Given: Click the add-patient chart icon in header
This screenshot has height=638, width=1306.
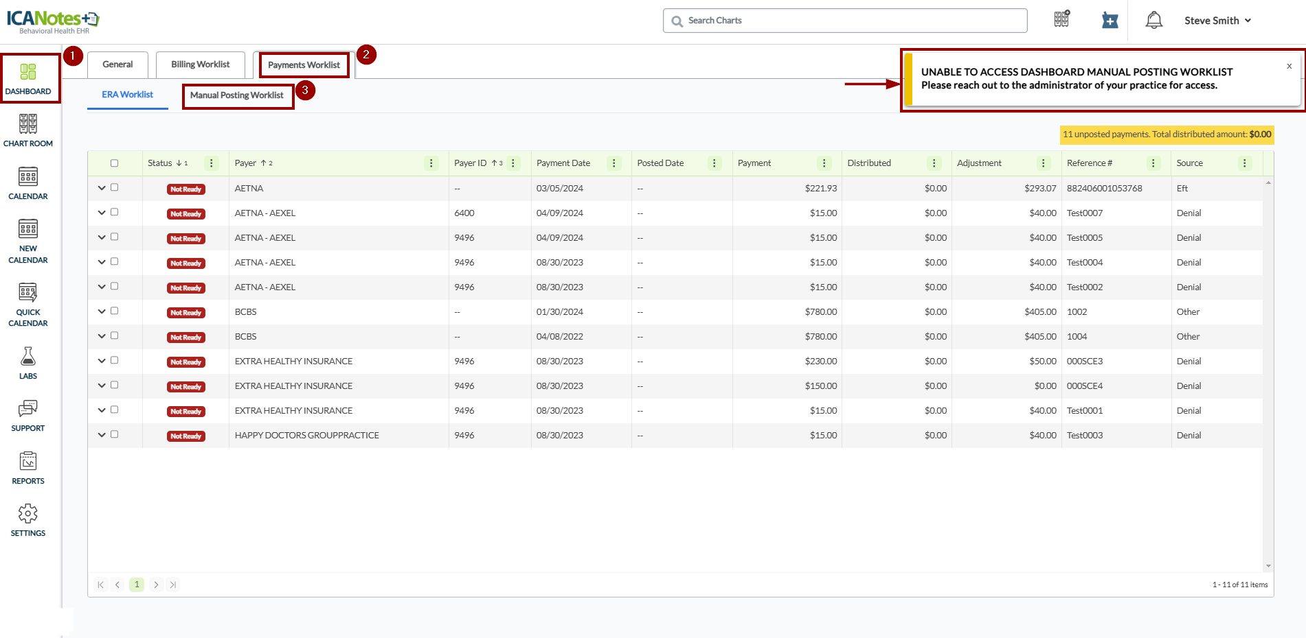Looking at the screenshot, I should tap(1110, 21).
